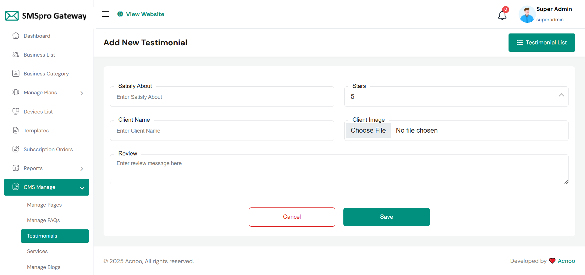Click the Templates document icon
Viewport: 585px width, 275px height.
16,131
